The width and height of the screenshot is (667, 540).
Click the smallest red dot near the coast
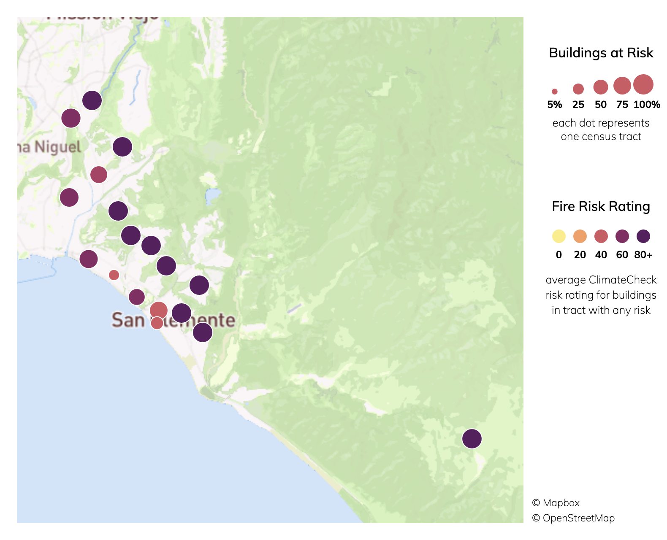pos(114,275)
